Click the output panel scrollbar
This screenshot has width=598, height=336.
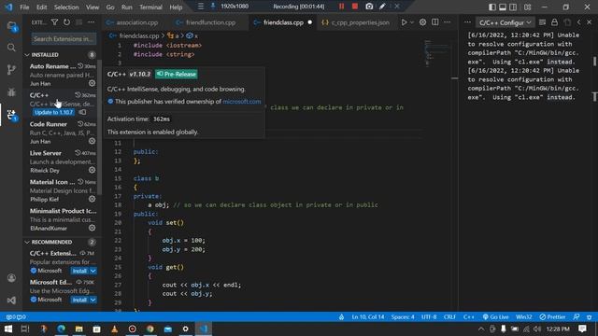594,61
